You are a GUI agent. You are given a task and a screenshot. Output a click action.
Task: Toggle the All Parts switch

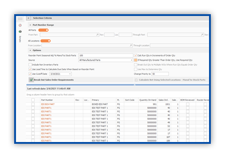[x=44, y=30]
